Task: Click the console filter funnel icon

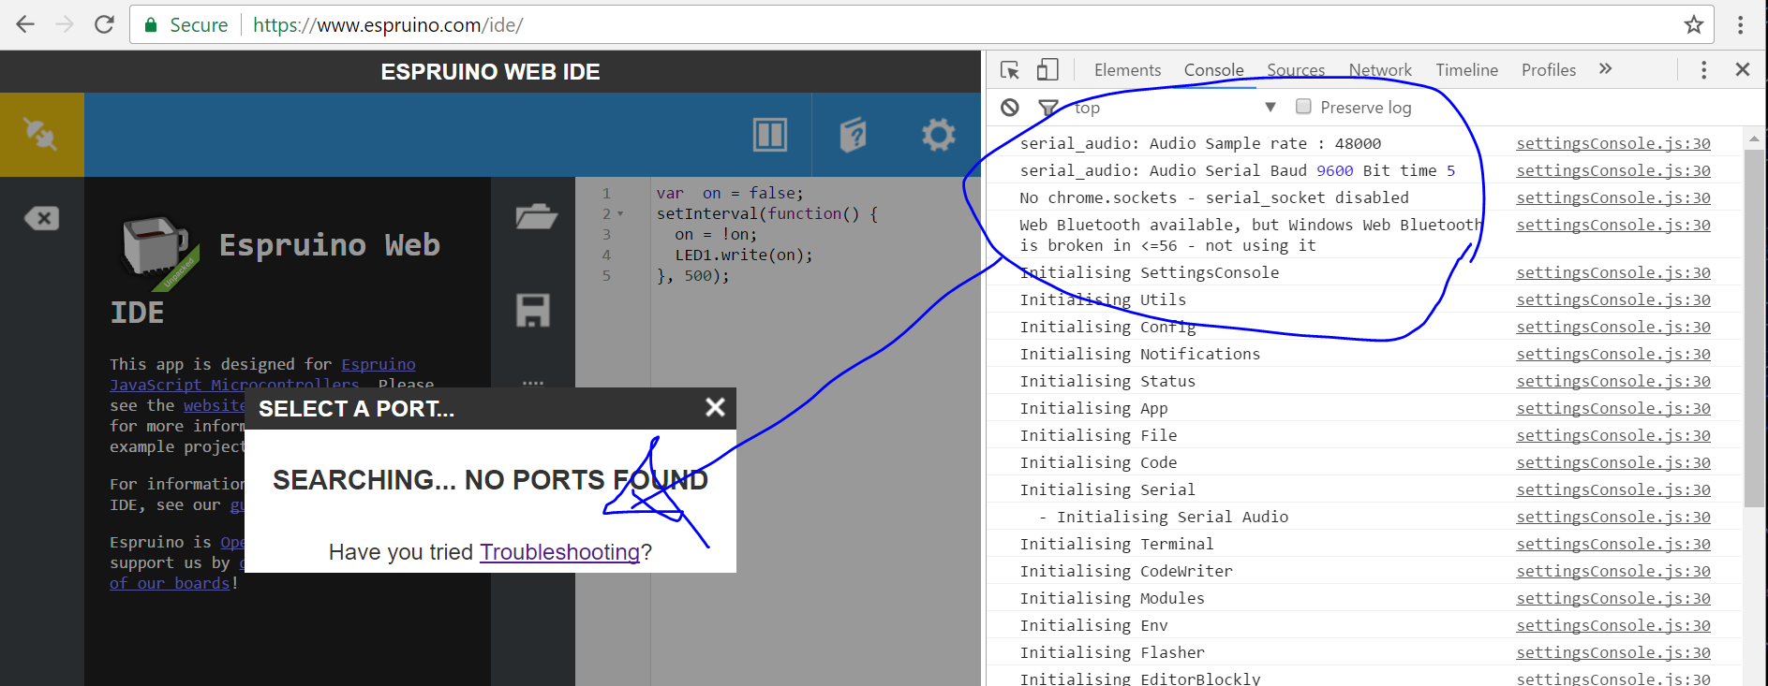Action: point(1047,109)
